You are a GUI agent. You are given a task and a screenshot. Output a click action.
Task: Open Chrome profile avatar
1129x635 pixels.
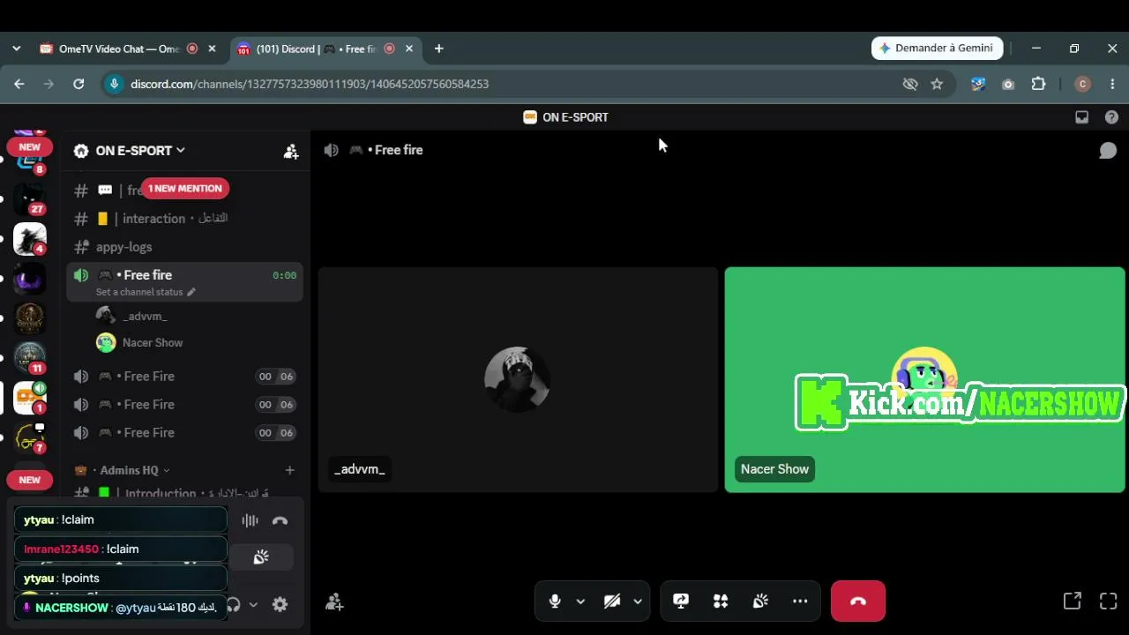point(1083,84)
